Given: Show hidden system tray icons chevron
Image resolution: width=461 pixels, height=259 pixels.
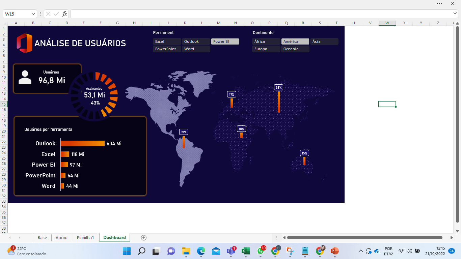Looking at the screenshot, I should 360,251.
